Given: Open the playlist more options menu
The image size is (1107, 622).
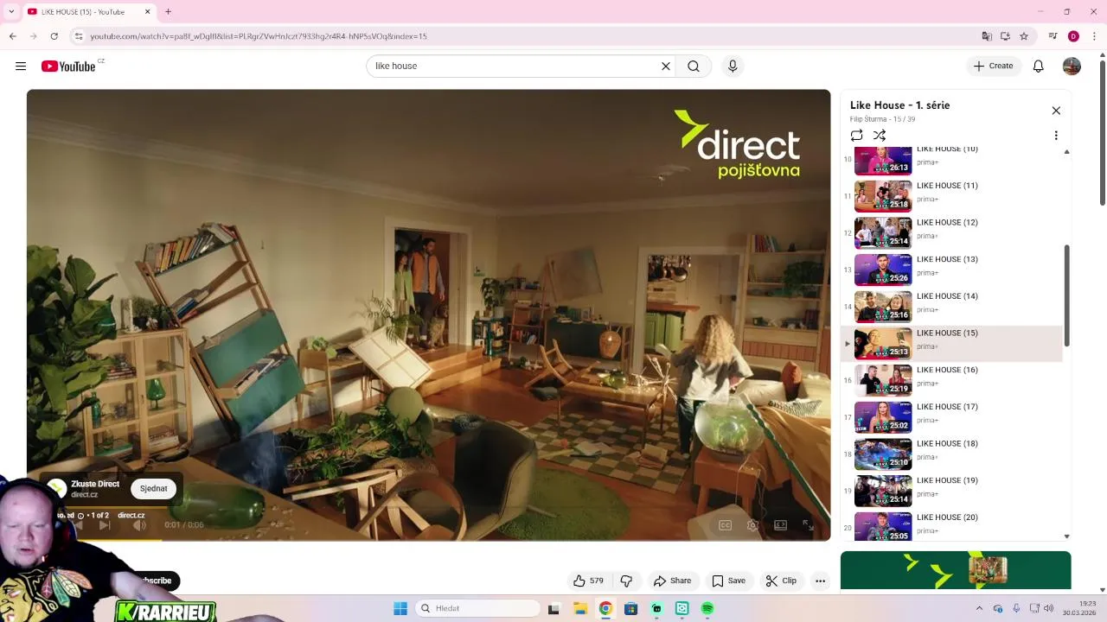Looking at the screenshot, I should click(1056, 136).
